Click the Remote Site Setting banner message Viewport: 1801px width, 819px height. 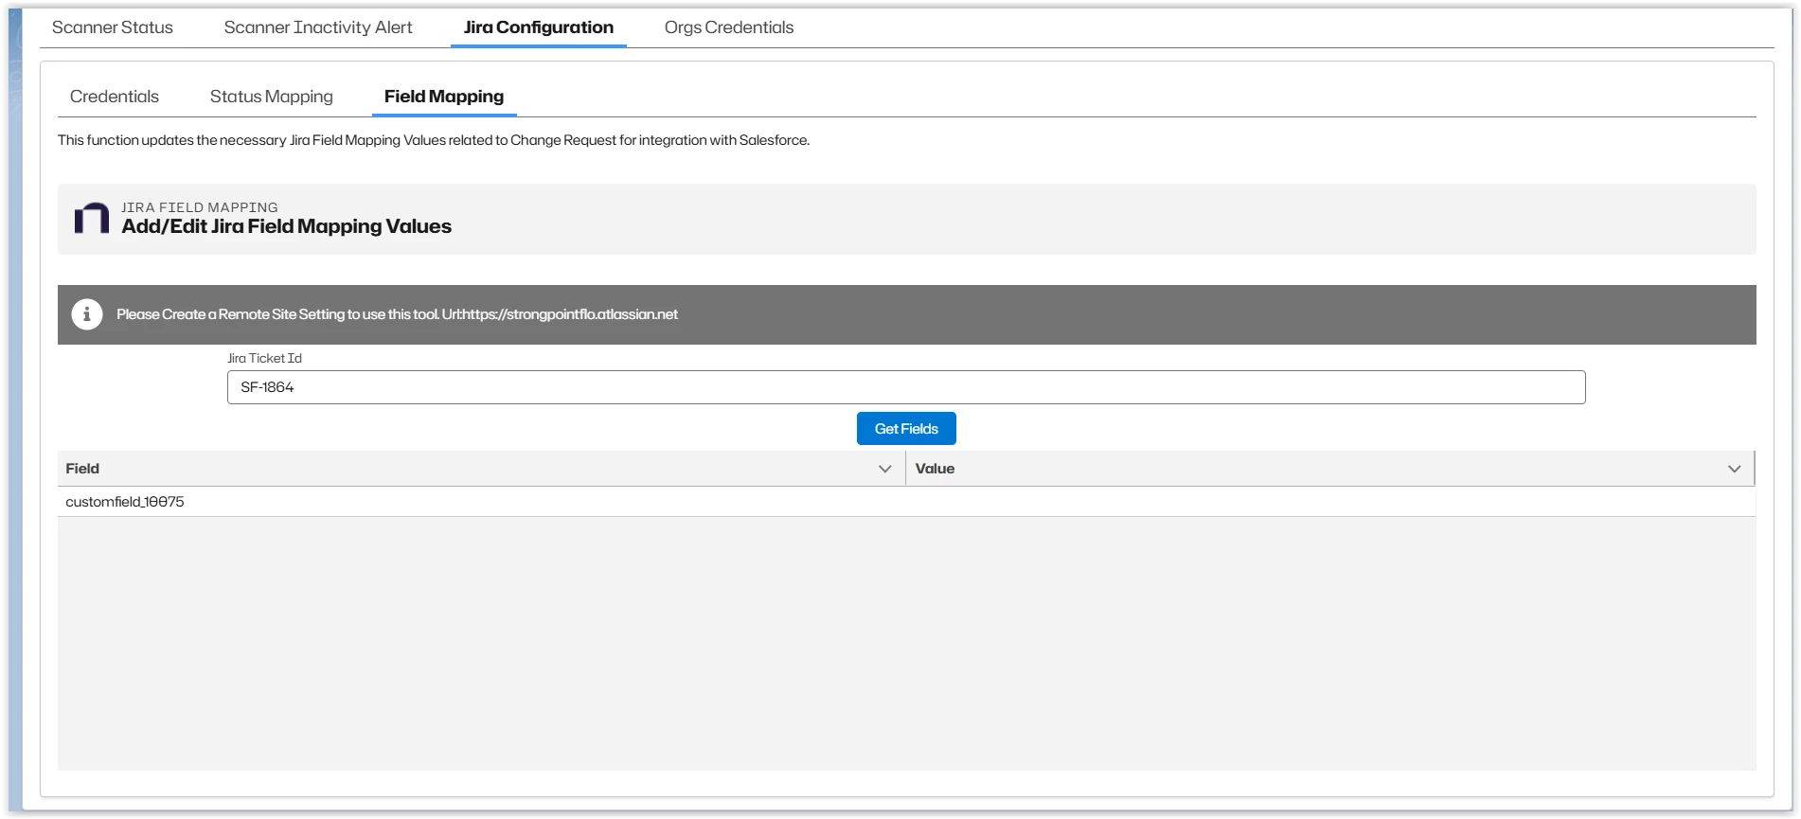(x=397, y=314)
